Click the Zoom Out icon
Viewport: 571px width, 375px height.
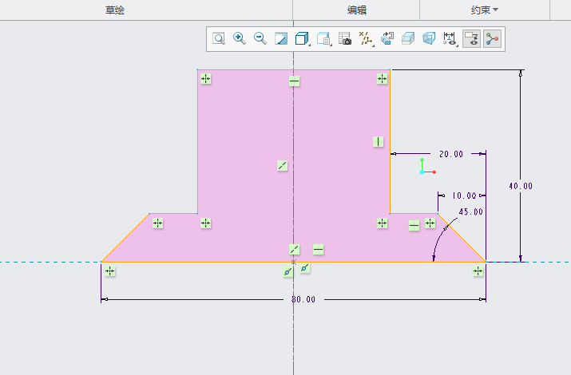260,38
